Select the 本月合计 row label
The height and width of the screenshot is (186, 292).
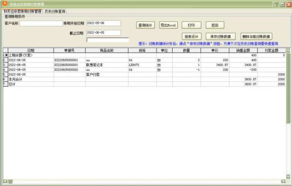click(31, 80)
